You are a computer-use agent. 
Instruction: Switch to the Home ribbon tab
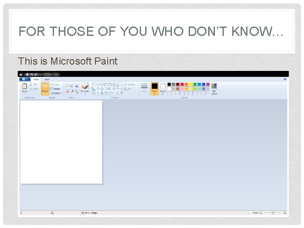pyautogui.click(x=36, y=79)
